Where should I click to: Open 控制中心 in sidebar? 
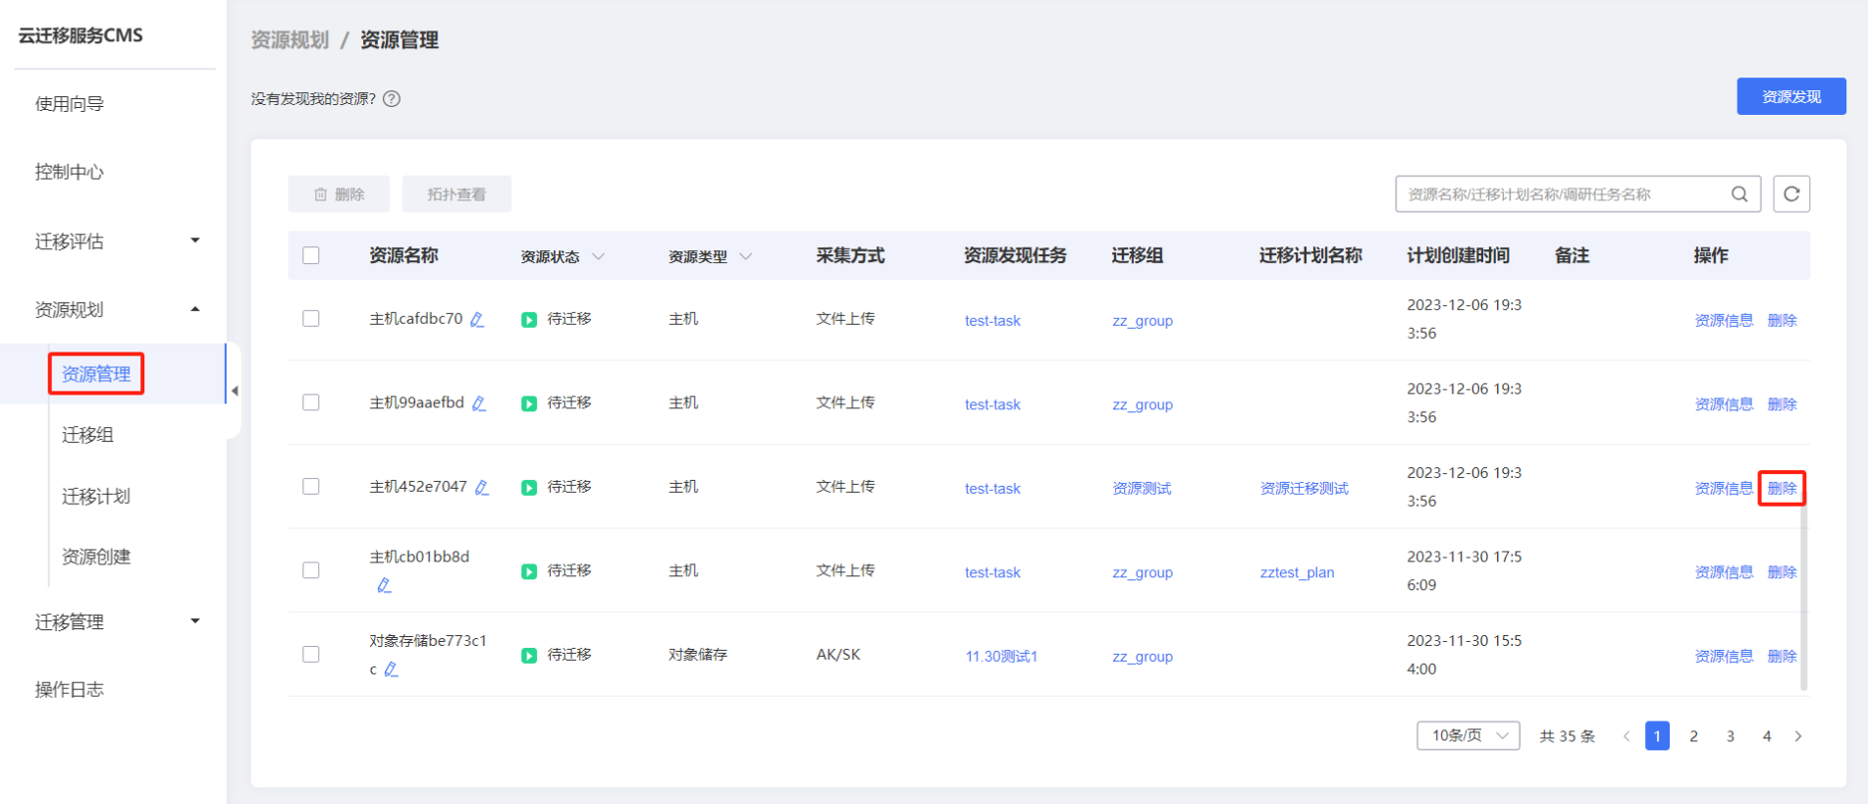(x=70, y=172)
